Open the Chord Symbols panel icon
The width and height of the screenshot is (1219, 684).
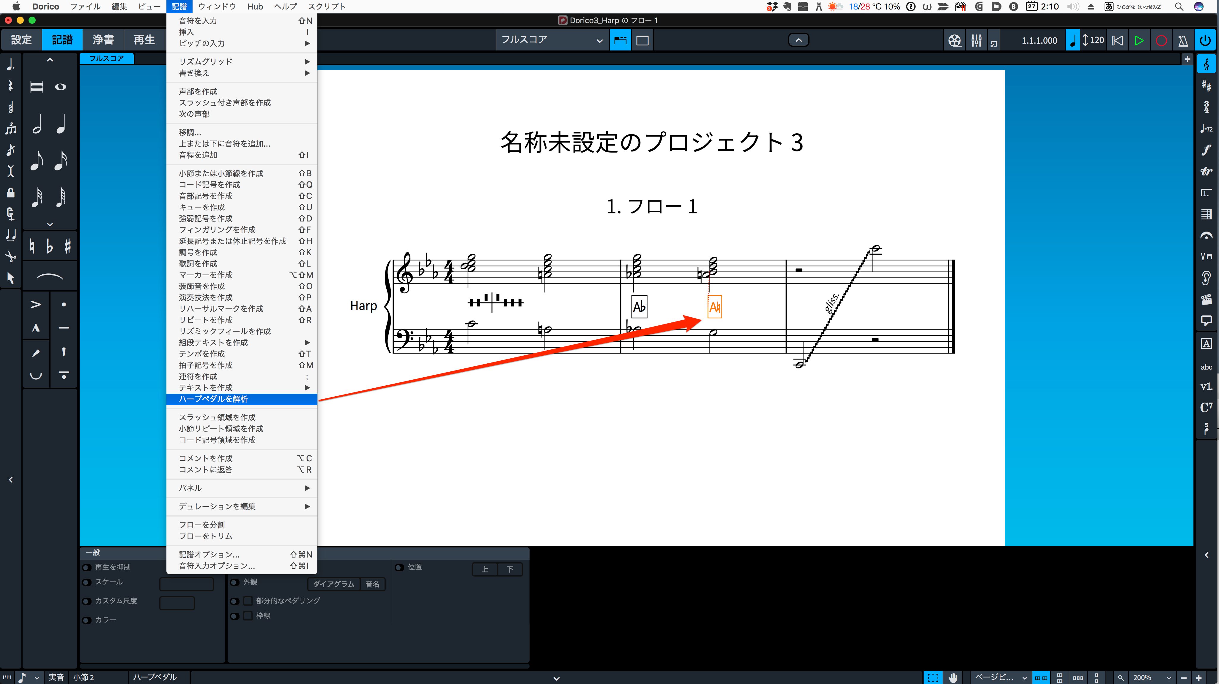point(1206,407)
